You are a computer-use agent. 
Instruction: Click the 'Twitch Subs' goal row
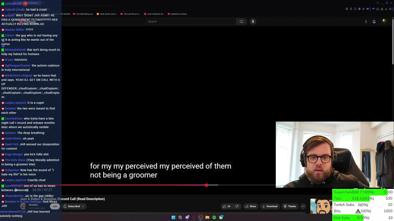tap(363, 205)
